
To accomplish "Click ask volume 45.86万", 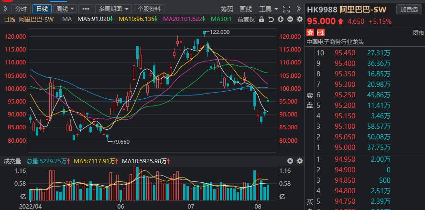I will [379, 95].
